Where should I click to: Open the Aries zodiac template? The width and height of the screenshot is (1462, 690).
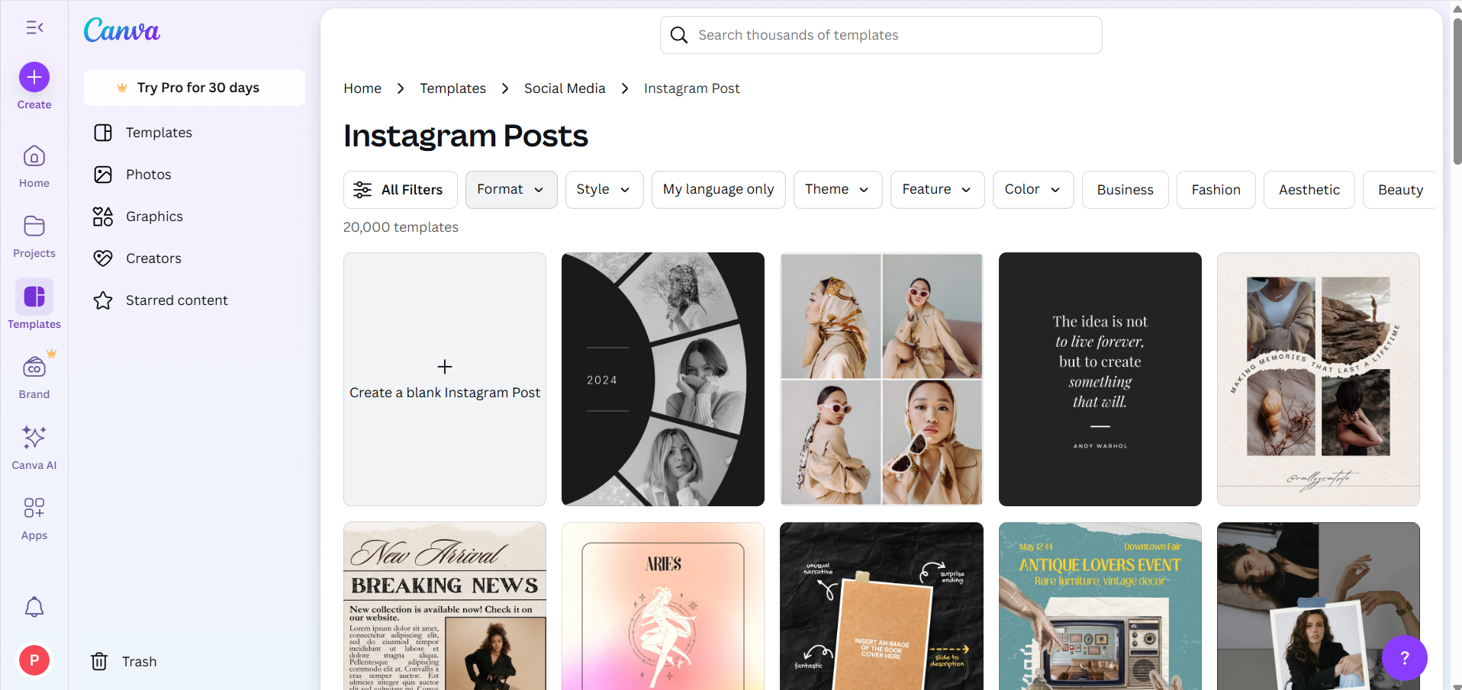[x=663, y=606]
